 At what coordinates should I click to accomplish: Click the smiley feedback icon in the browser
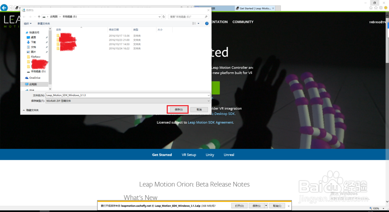pos(386,8)
